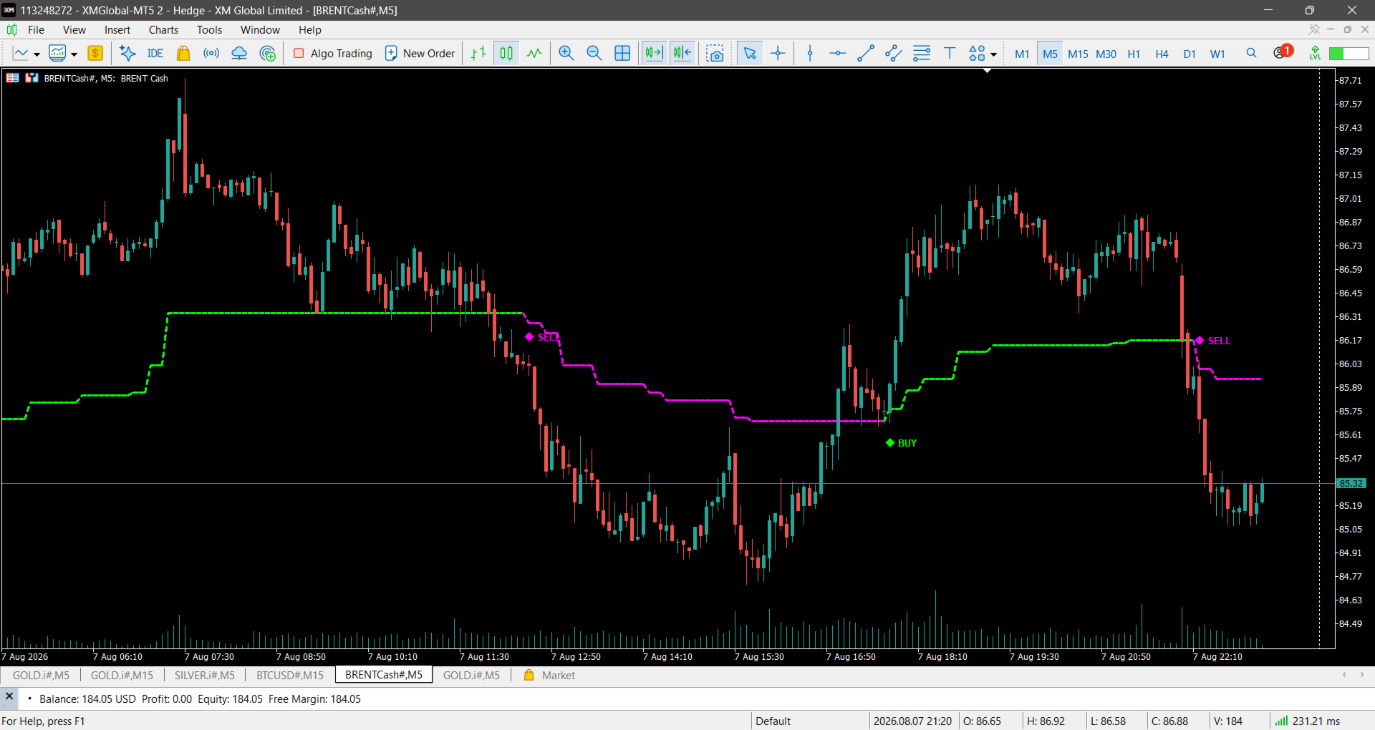The width and height of the screenshot is (1375, 730).
Task: Select the M5 timeframe
Action: [x=1050, y=54]
